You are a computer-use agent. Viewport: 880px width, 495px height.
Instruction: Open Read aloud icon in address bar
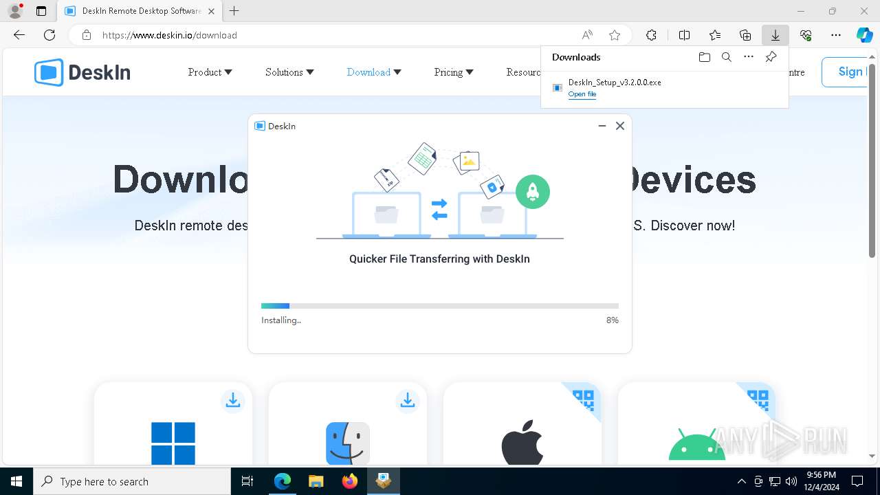[587, 35]
